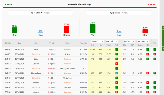Click the Al Ahly team name
This screenshot has height=95, width=164.
coord(67,54)
